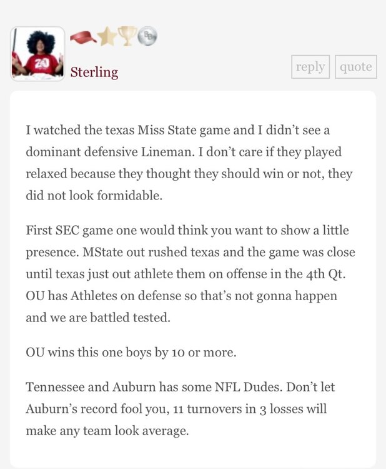The image size is (386, 469).
Task: Click the line "OU wins this one boys"
Action: (x=131, y=352)
